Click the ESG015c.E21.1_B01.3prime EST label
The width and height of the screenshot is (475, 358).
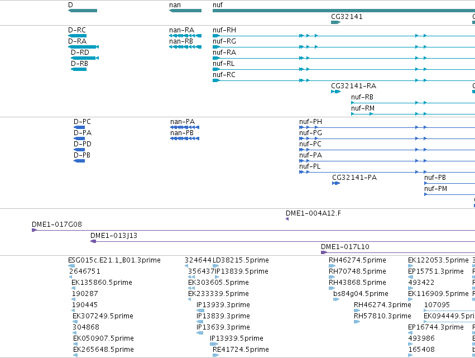click(114, 260)
